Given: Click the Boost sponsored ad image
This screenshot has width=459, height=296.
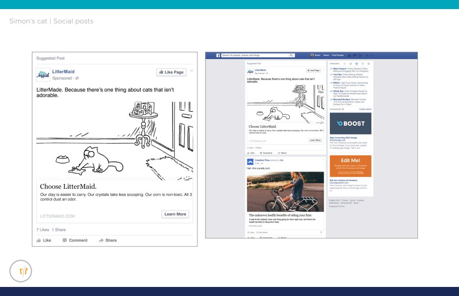Looking at the screenshot, I should click(x=350, y=123).
